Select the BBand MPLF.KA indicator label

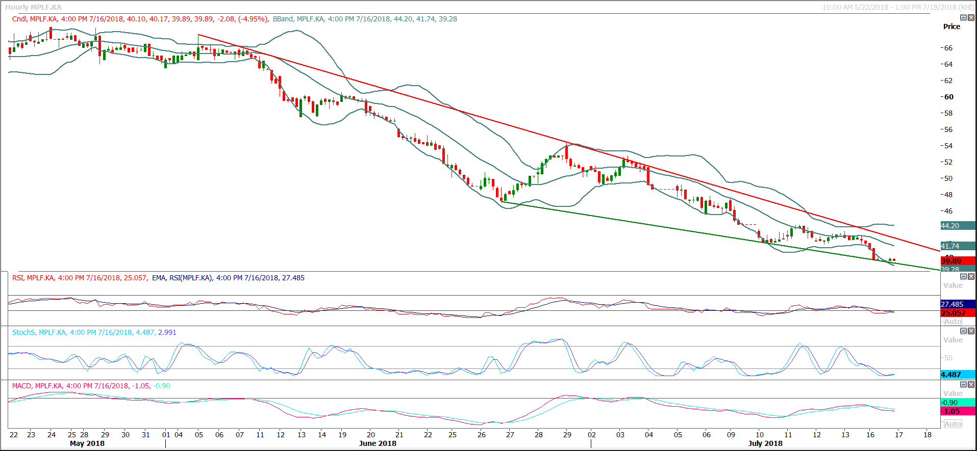point(365,19)
